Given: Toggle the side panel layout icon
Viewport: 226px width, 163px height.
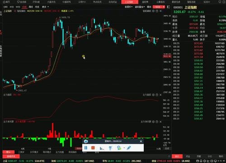Looking at the screenshot, I should 169,7.
